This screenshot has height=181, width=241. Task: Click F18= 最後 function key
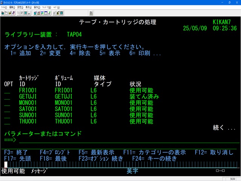pyautogui.click(x=53, y=158)
